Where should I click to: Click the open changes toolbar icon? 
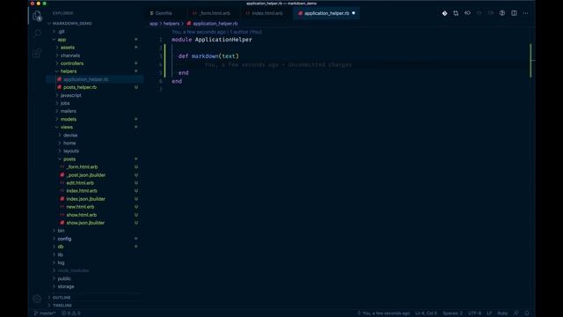(456, 13)
